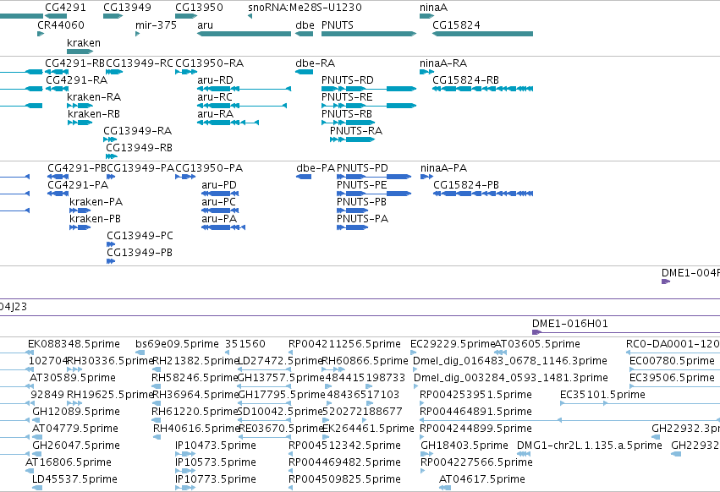This screenshot has width=720, height=492.
Task: Click EST RH30336.5prime
Action: (74, 369)
